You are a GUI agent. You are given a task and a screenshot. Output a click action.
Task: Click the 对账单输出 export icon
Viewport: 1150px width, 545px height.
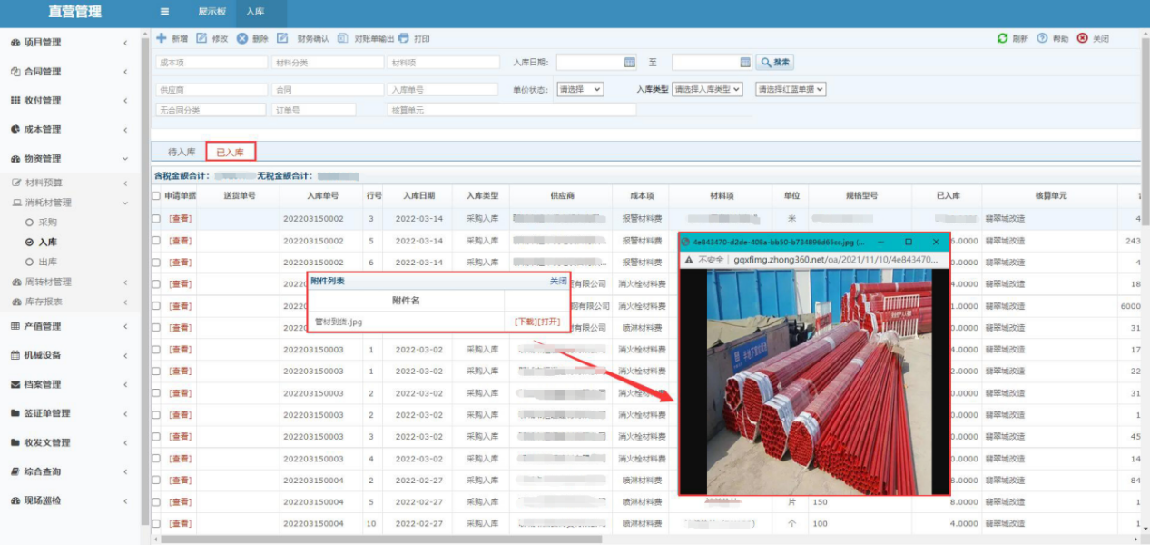[x=342, y=38]
